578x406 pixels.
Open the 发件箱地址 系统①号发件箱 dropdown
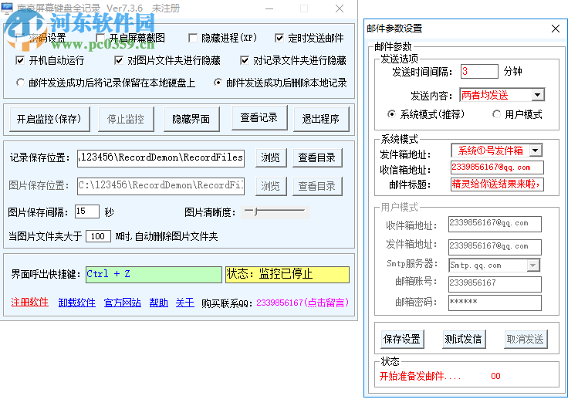[536, 150]
